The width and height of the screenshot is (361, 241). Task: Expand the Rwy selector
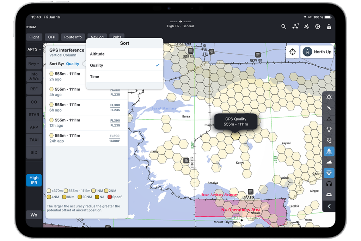pos(33,63)
